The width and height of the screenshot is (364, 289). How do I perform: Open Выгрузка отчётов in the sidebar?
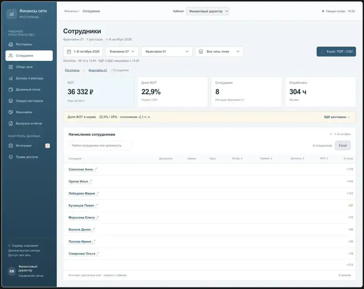[x=29, y=123]
